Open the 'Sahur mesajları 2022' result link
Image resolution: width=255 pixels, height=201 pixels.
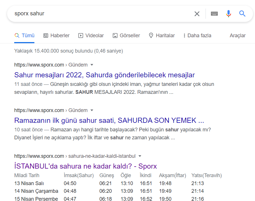[104, 75]
